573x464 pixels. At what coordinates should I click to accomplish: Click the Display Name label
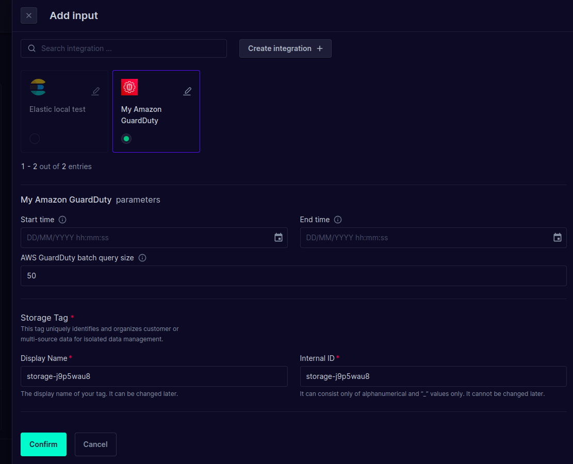pos(44,358)
